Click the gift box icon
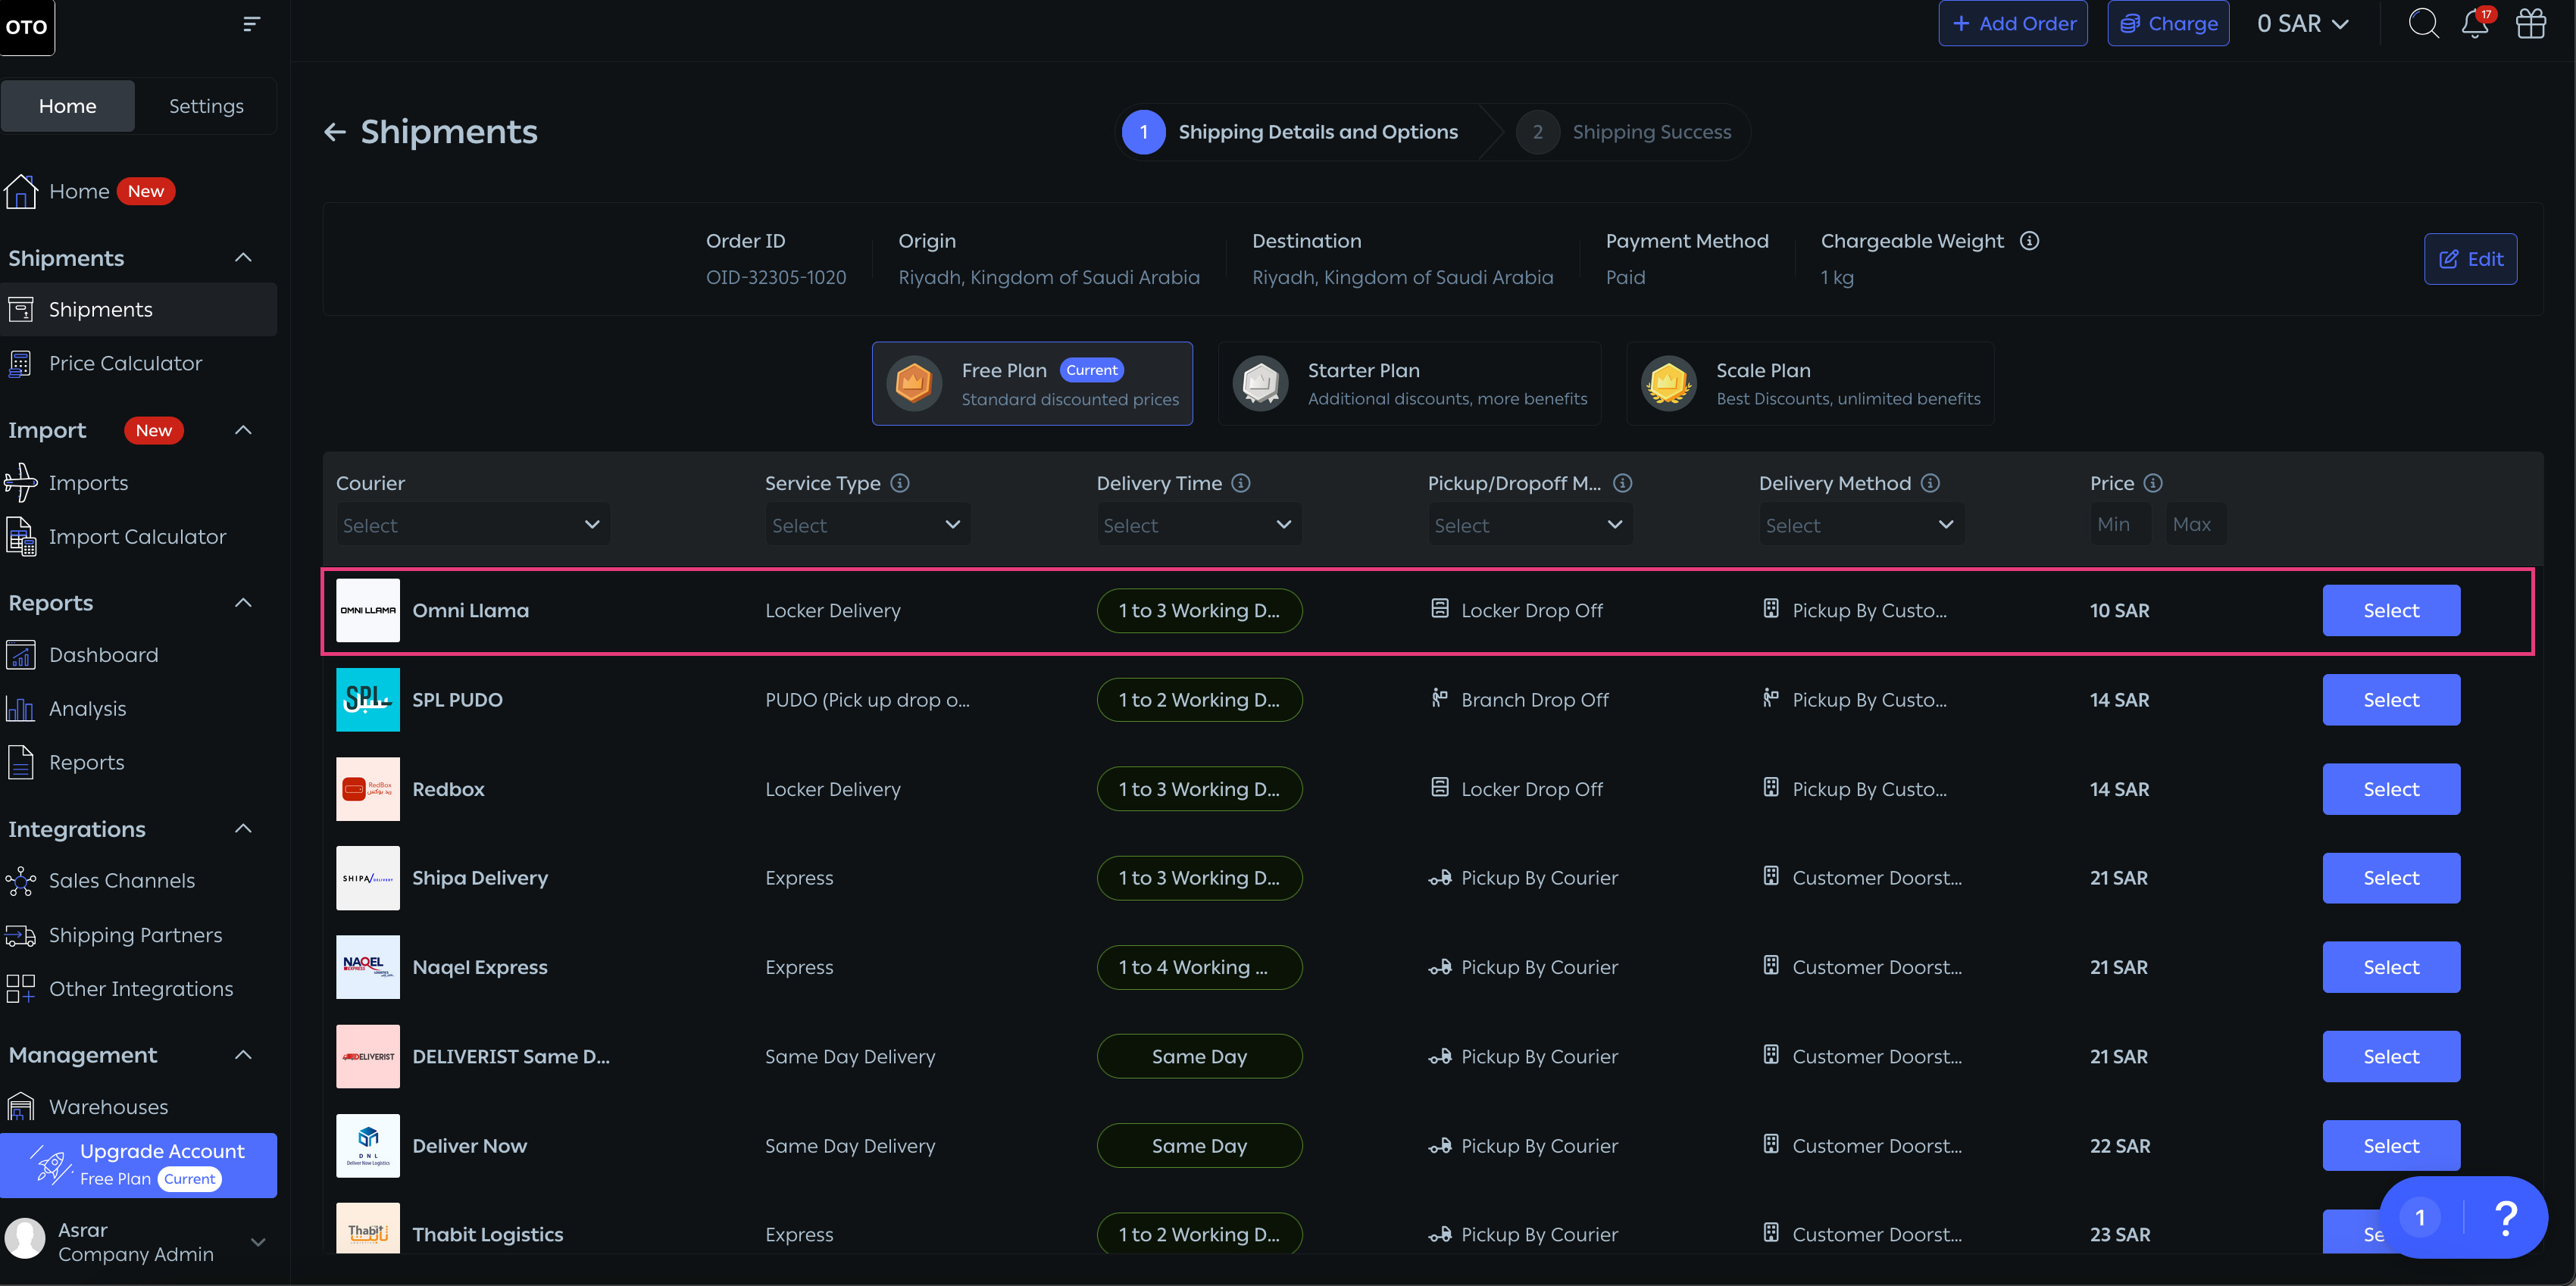The image size is (2576, 1286). pyautogui.click(x=2531, y=23)
